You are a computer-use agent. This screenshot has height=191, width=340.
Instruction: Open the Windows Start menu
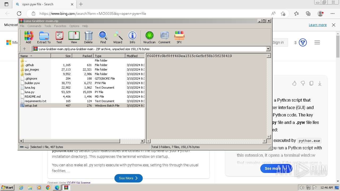pyautogui.click(x=7, y=187)
